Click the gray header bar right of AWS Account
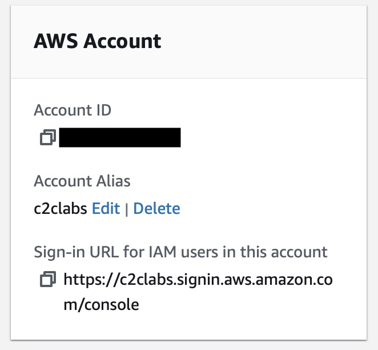This screenshot has height=350, width=378. point(263,41)
